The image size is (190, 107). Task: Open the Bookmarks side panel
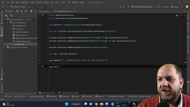click(2, 75)
